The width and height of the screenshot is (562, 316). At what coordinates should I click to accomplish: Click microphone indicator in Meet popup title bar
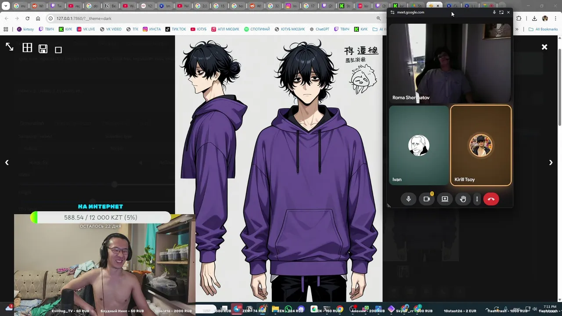[x=494, y=12]
